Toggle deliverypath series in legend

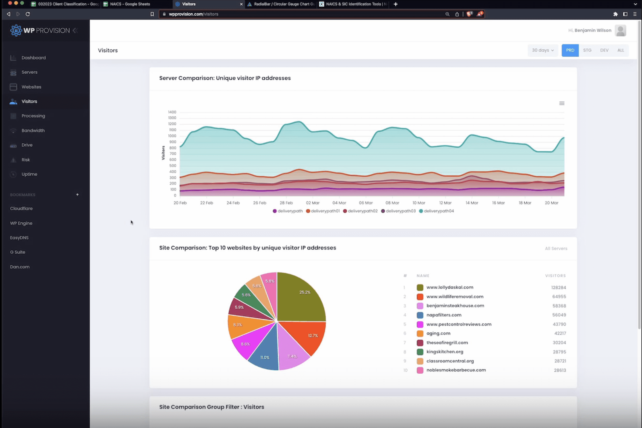click(x=288, y=211)
